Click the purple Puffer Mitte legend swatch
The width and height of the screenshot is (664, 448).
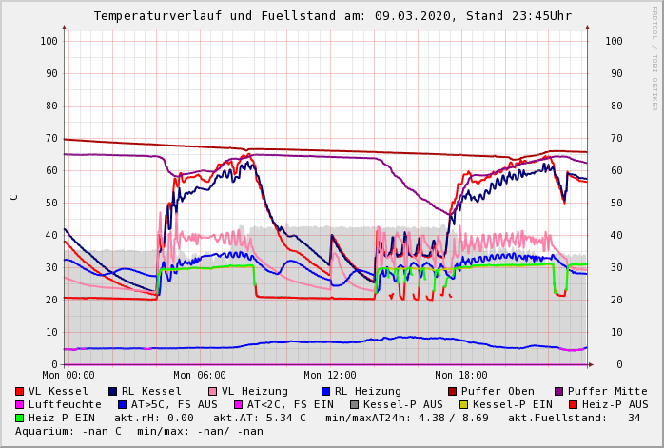[x=558, y=391]
